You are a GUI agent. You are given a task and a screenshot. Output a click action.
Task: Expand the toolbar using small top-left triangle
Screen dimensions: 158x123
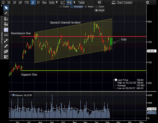2,6
